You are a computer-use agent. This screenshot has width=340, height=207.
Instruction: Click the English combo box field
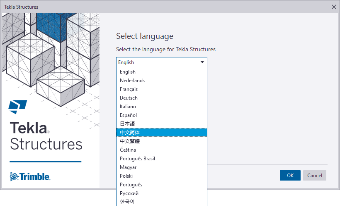tap(162, 62)
